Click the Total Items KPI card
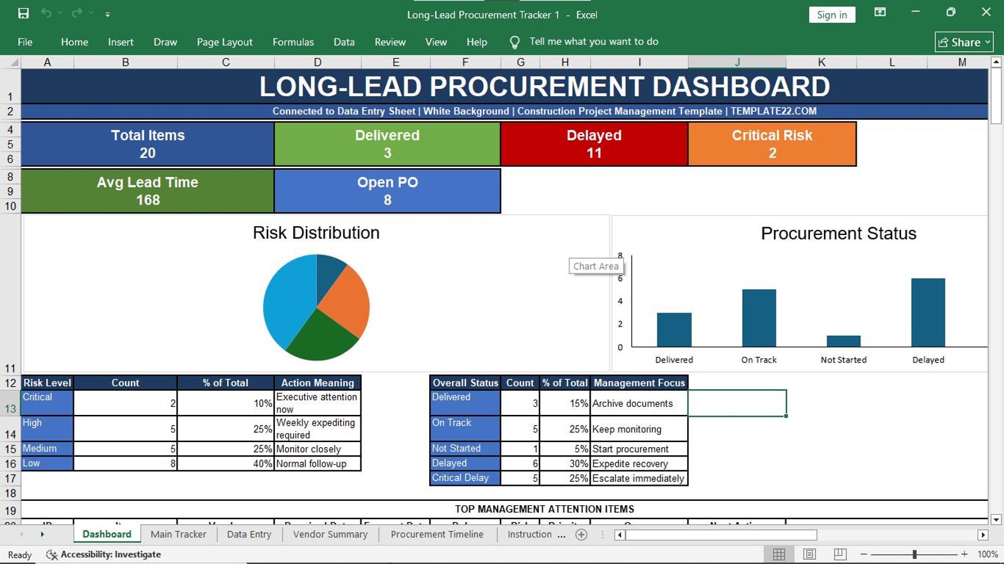This screenshot has width=1004, height=564. point(148,144)
